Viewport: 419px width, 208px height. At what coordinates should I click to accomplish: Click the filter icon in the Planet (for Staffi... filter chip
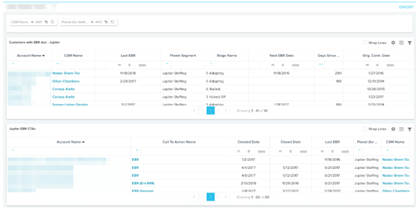[x=106, y=22]
